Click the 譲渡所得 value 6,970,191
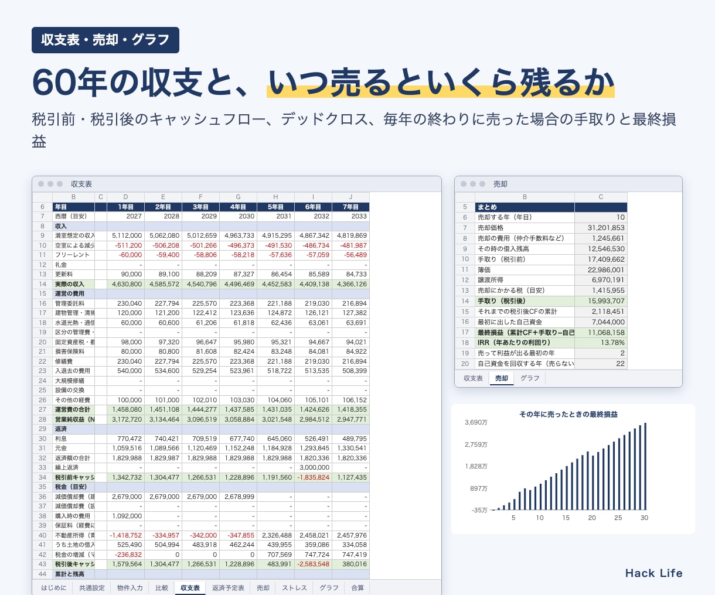 point(601,280)
